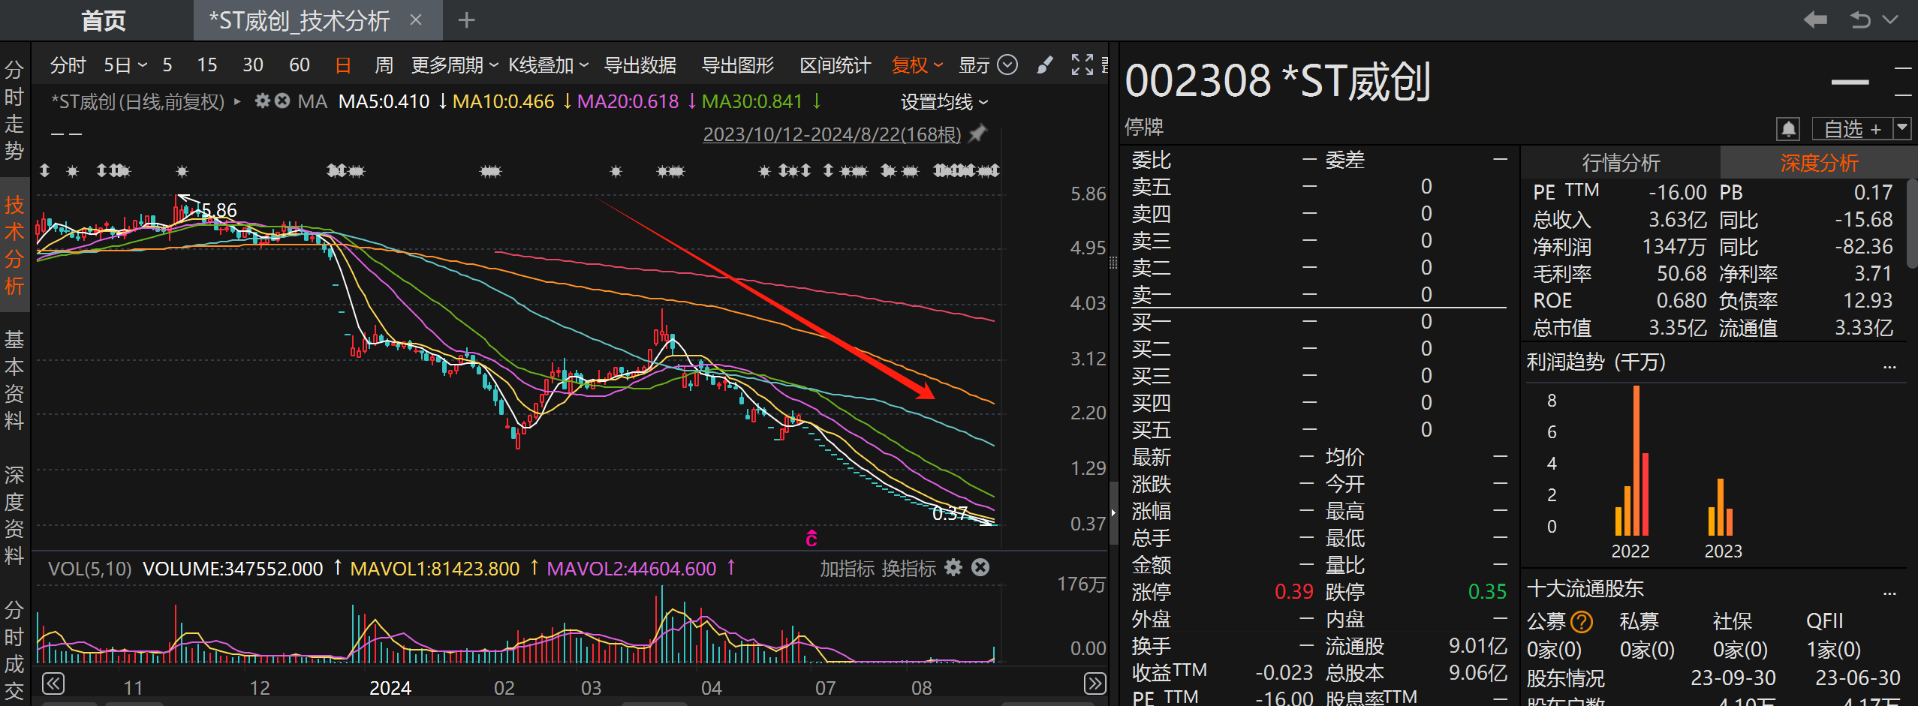Click the undo return arrow icon
This screenshot has height=706, width=1918.
coord(1861,20)
